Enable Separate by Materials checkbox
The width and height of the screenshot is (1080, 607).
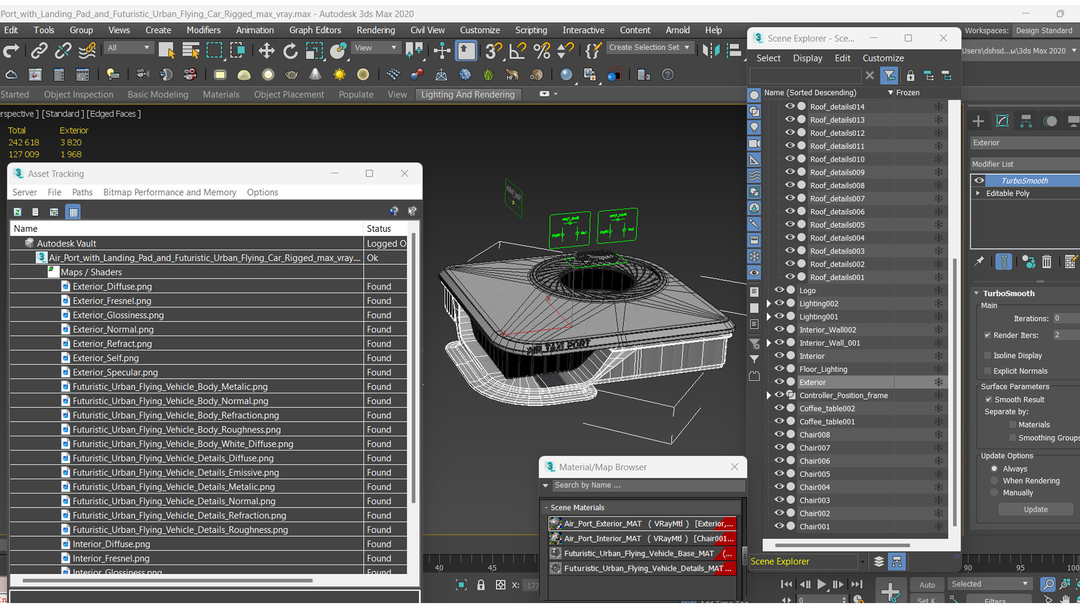point(1013,425)
